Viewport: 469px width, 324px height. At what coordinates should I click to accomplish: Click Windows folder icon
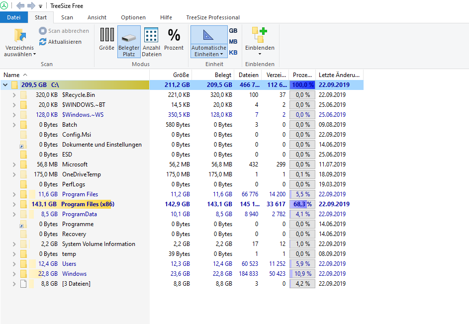point(24,274)
